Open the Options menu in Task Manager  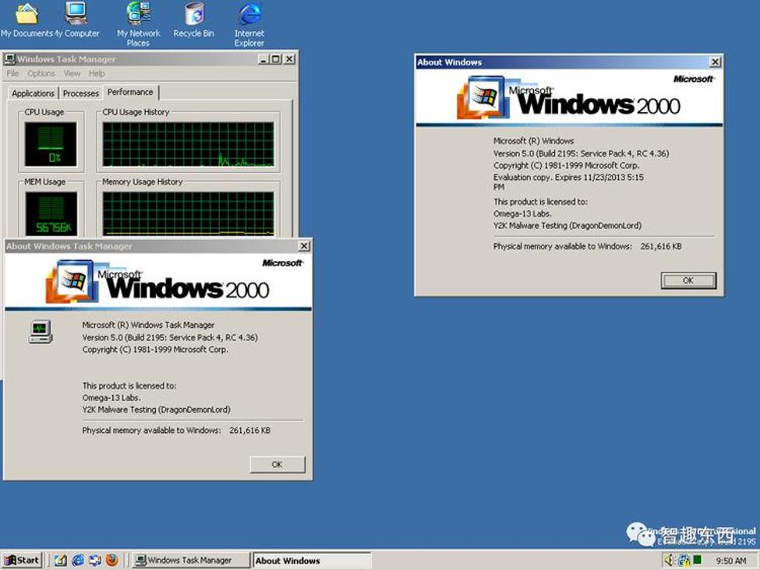[41, 74]
